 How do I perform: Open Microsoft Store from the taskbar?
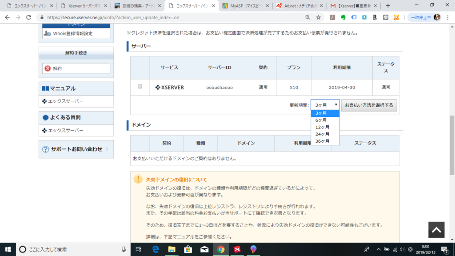tap(188, 249)
